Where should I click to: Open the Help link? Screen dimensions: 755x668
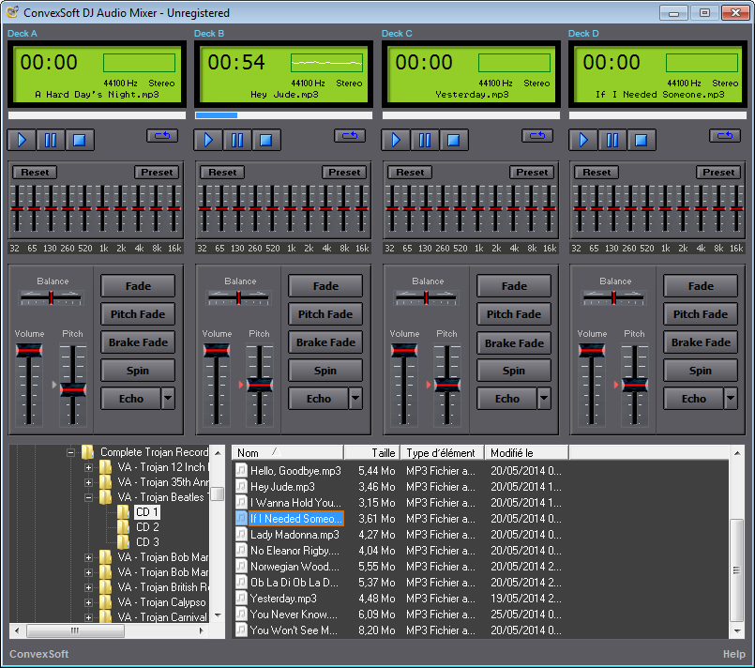click(733, 654)
